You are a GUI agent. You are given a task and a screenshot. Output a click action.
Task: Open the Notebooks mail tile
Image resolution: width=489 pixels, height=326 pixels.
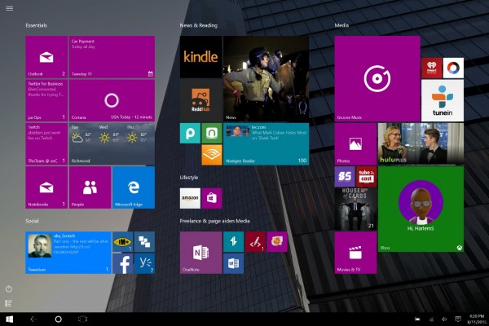(x=46, y=187)
